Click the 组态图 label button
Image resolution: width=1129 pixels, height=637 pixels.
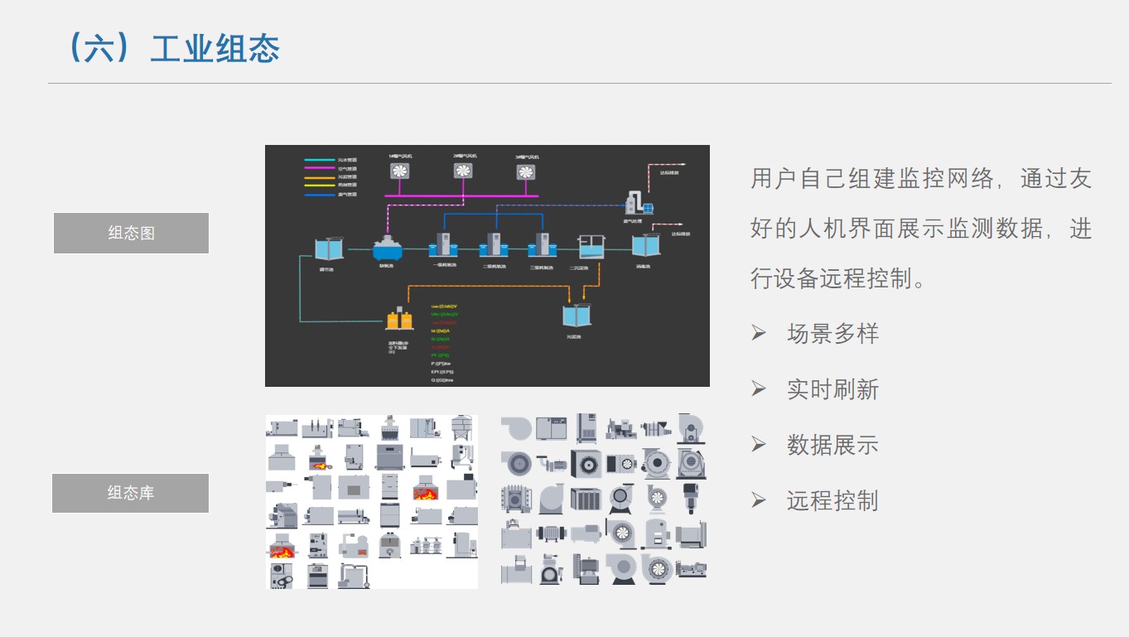tap(131, 233)
